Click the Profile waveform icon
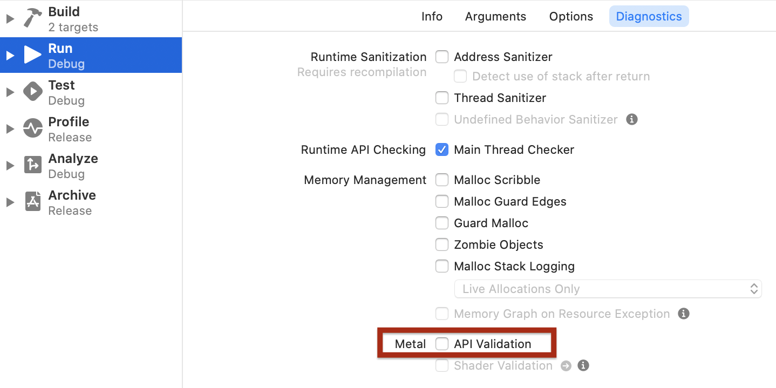 pos(33,128)
